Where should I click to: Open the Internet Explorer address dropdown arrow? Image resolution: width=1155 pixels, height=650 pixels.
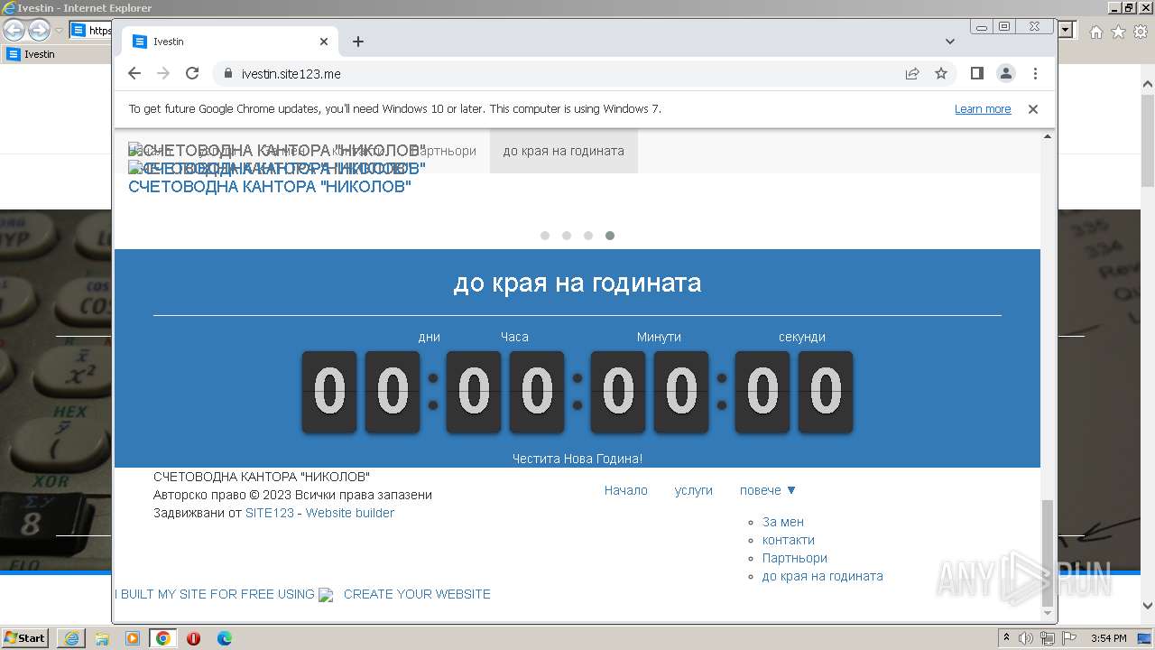pos(1067,31)
